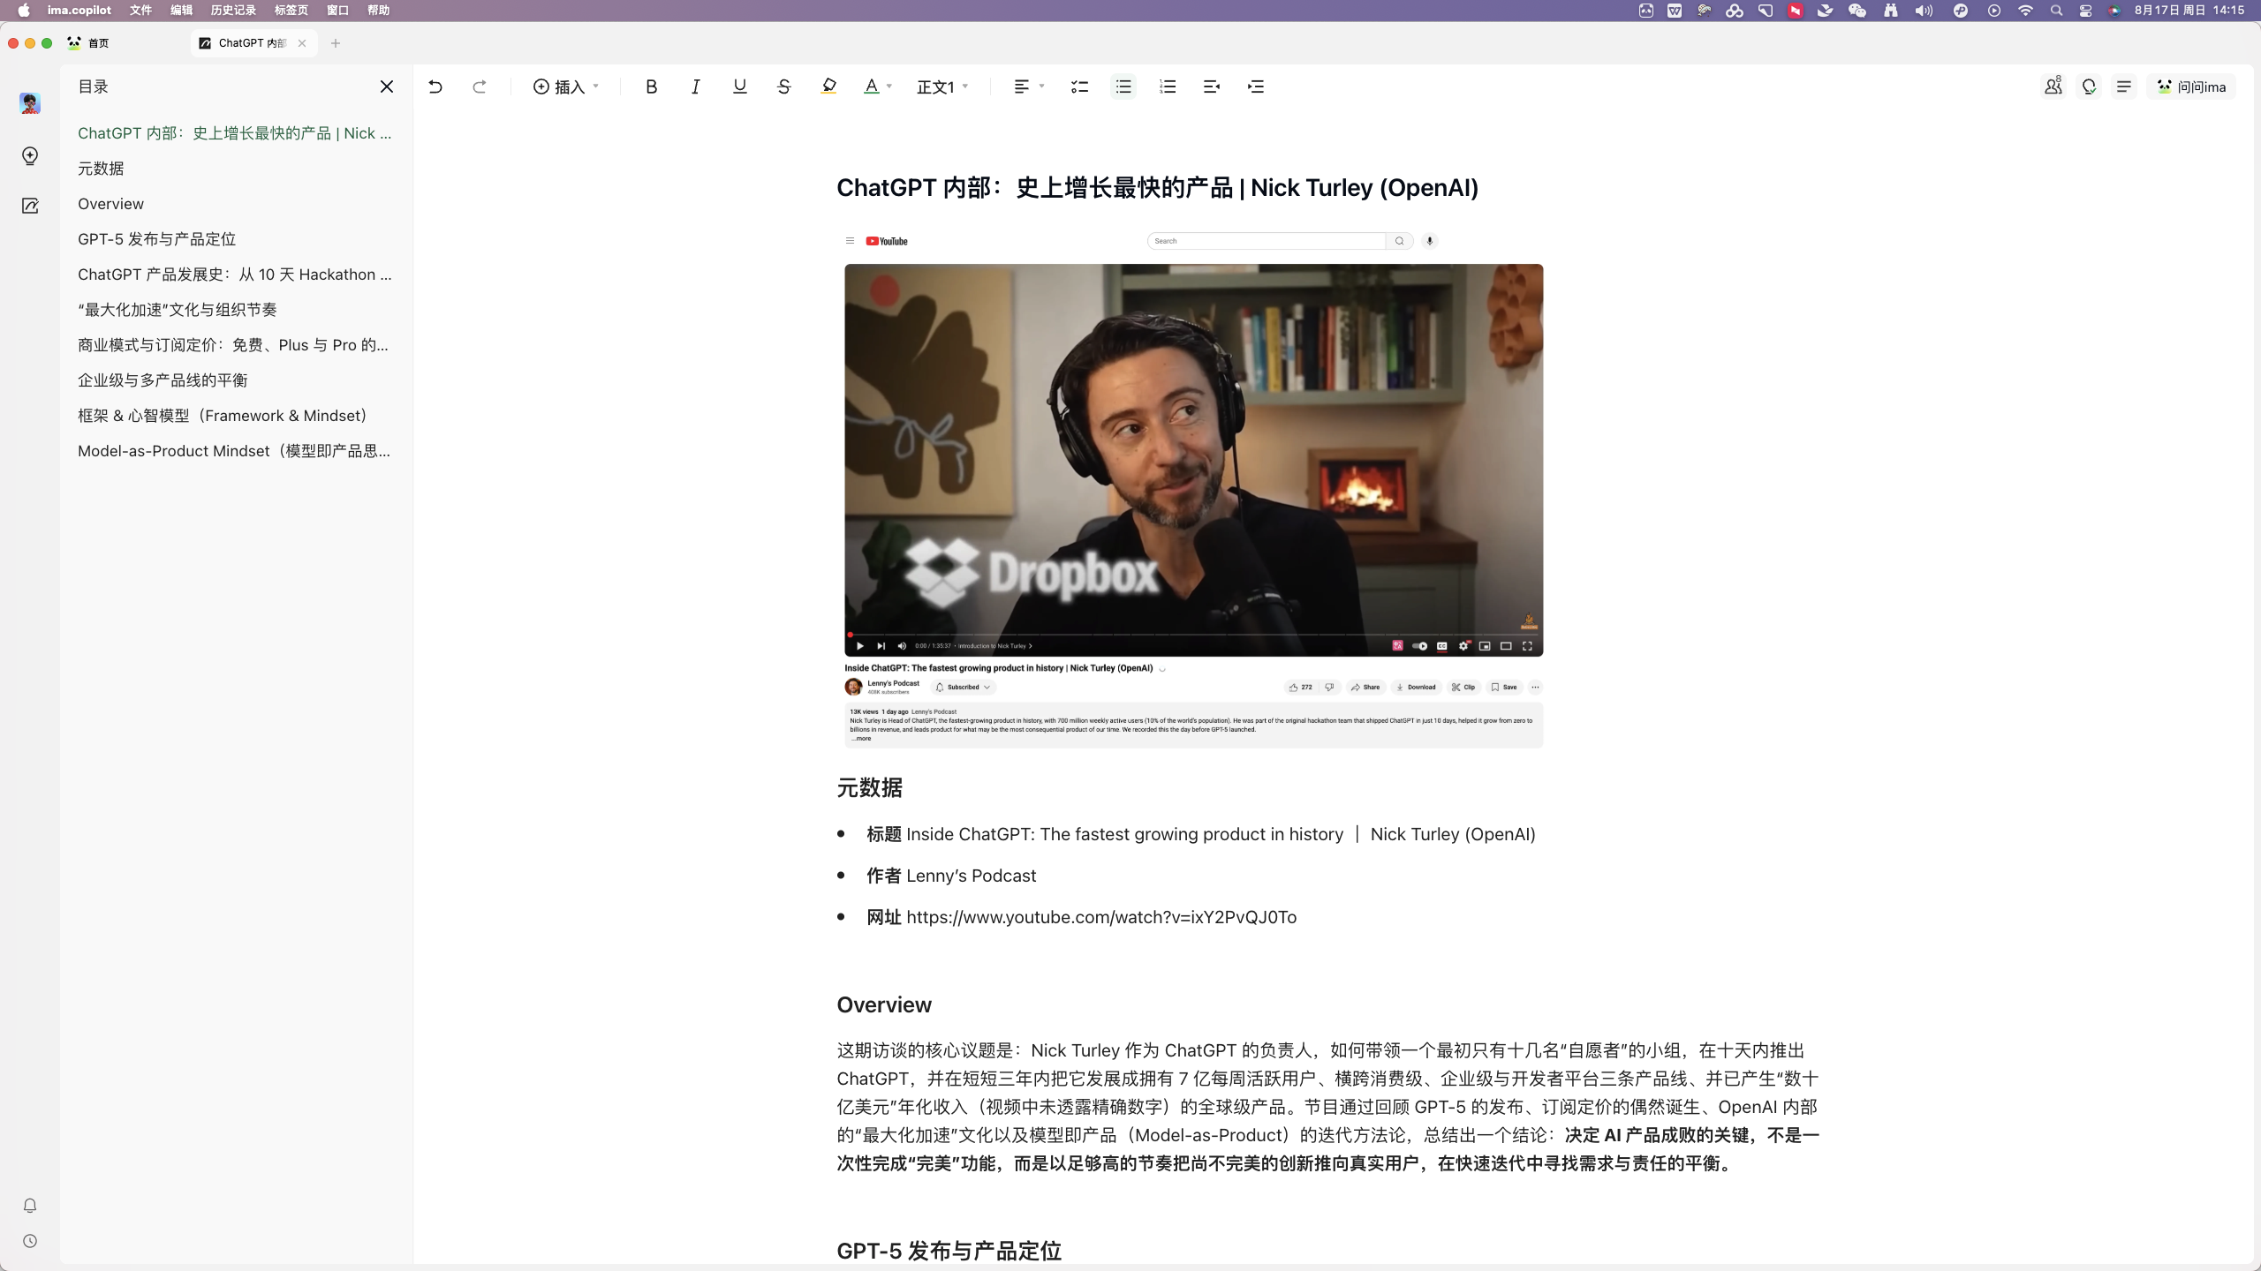2261x1271 pixels.
Task: Apply font color A
Action: 872,86
